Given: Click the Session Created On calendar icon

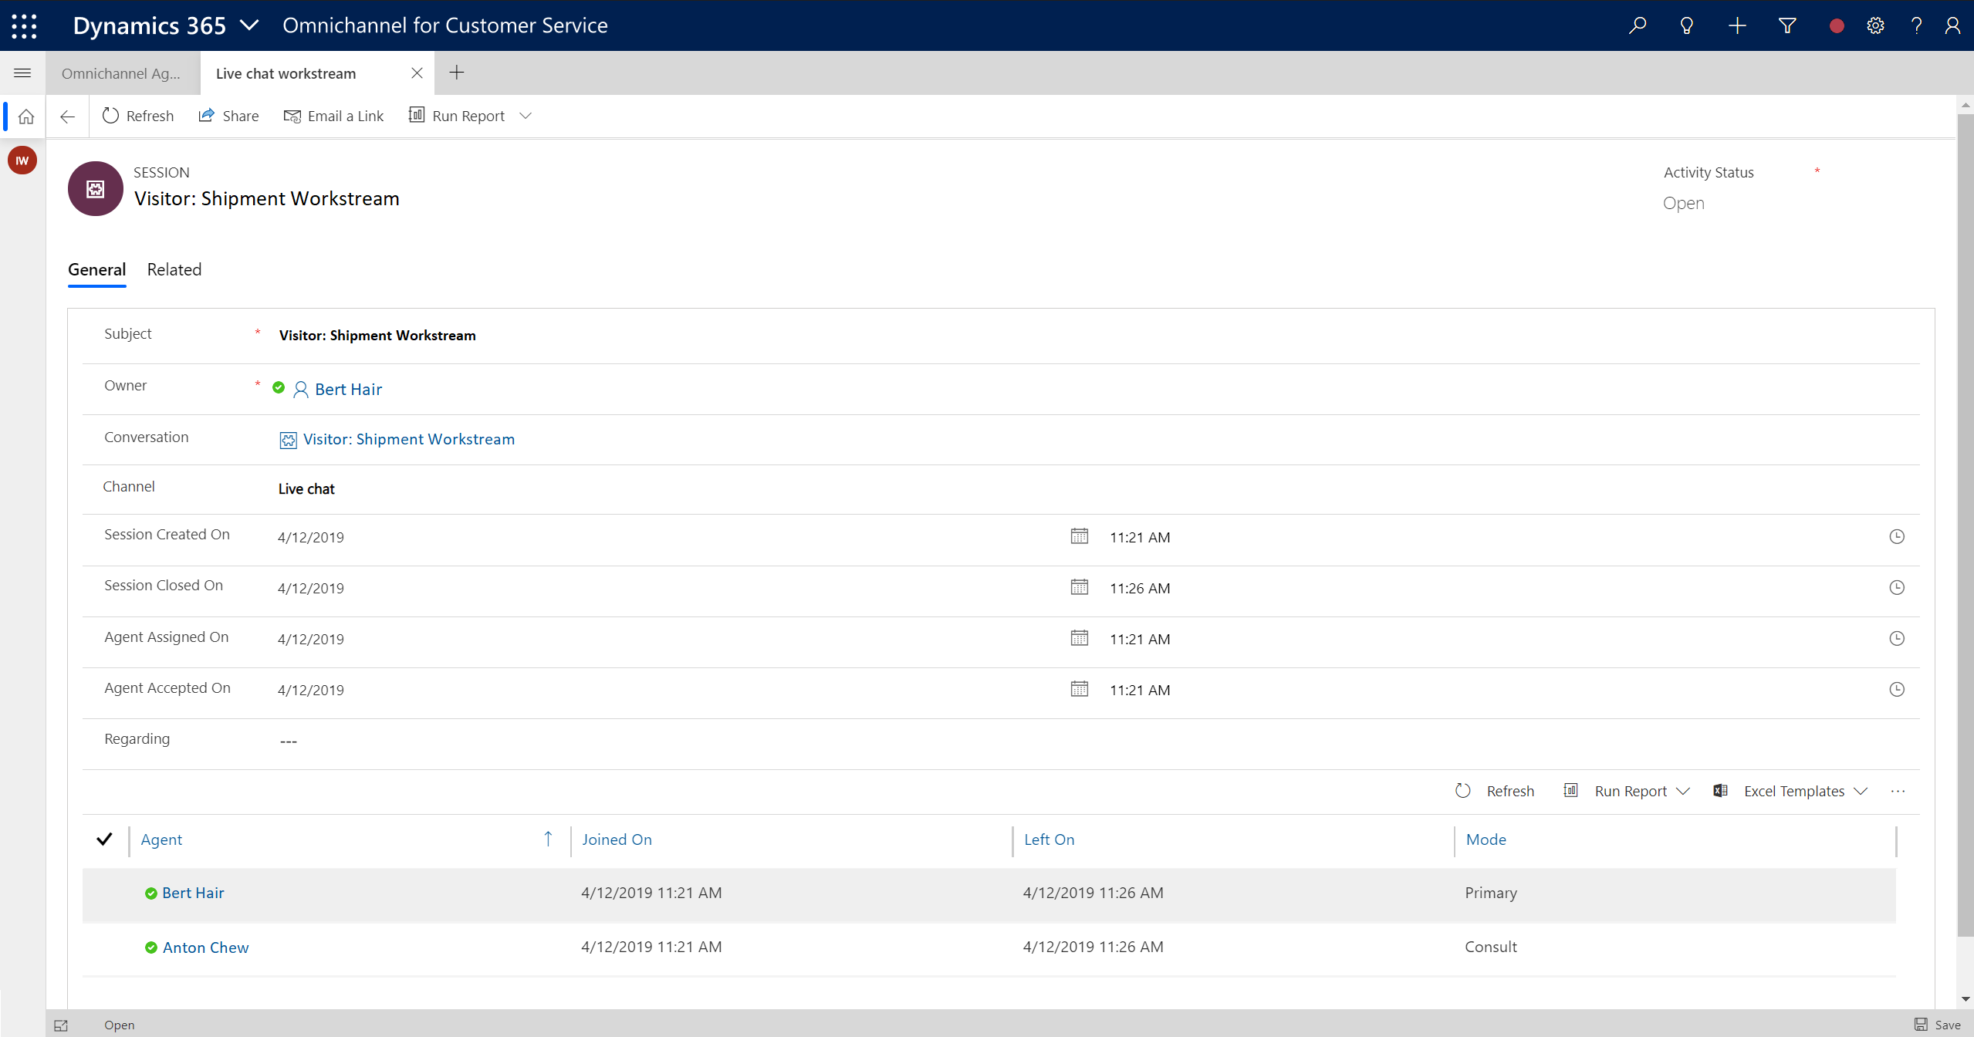Looking at the screenshot, I should click(x=1077, y=537).
